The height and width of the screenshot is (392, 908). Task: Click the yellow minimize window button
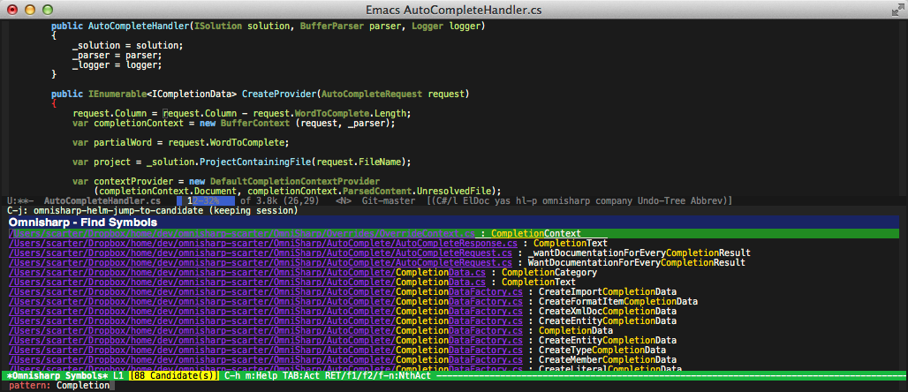point(30,9)
